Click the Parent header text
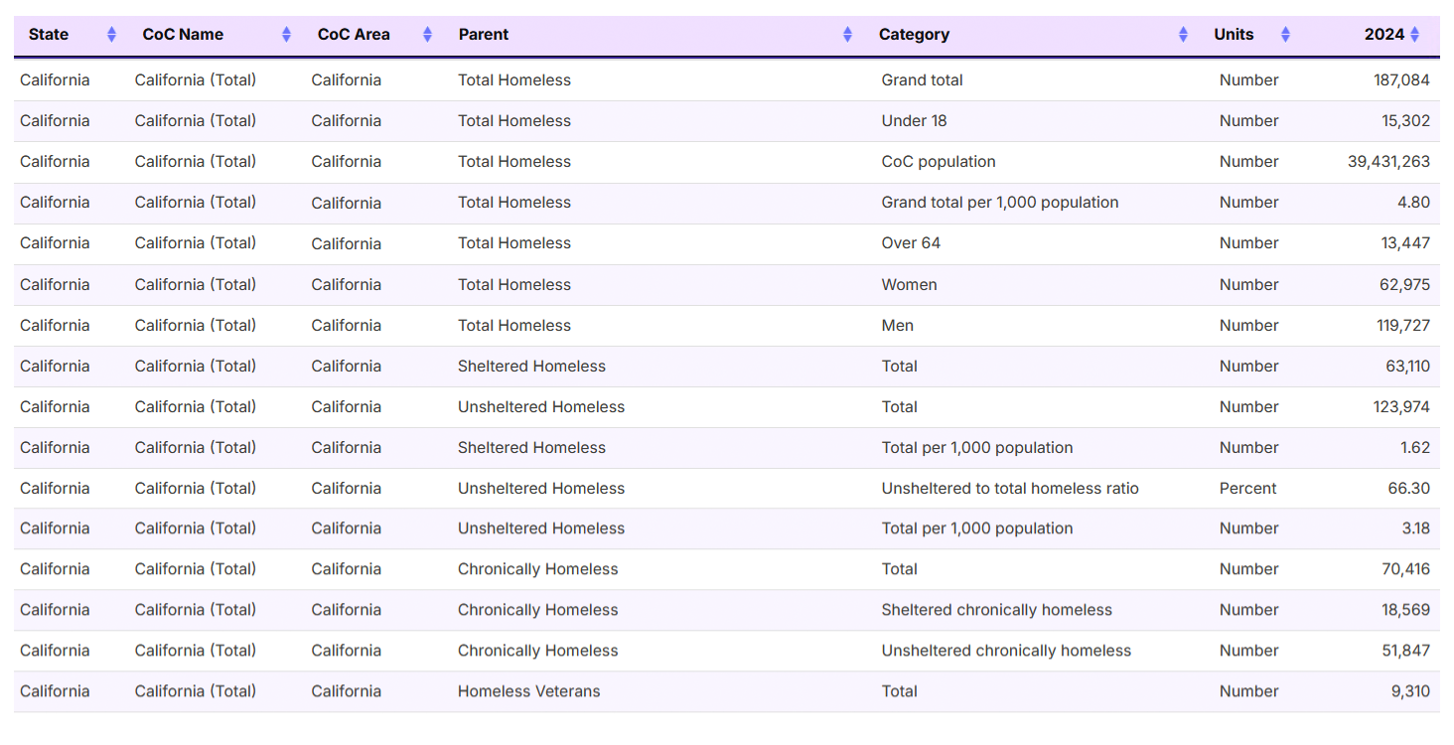 484,35
